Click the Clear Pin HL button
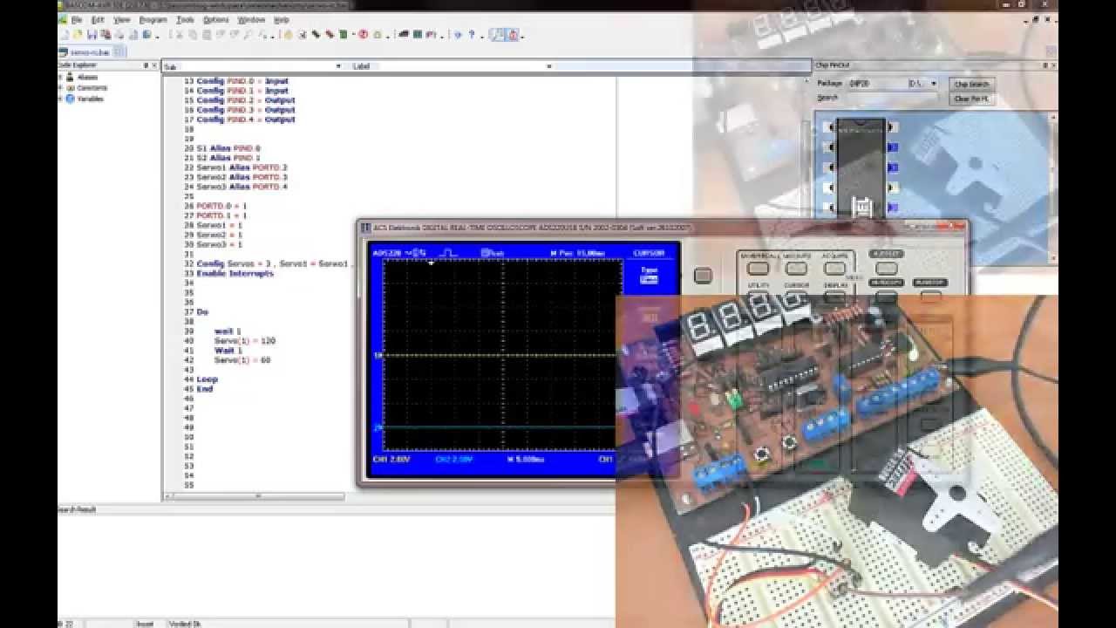 (x=971, y=99)
